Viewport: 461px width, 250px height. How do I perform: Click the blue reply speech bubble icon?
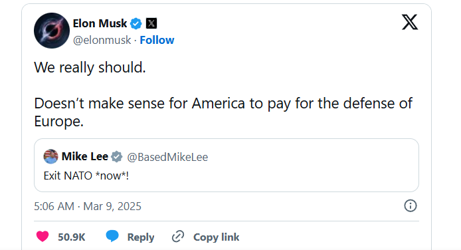[x=112, y=236]
